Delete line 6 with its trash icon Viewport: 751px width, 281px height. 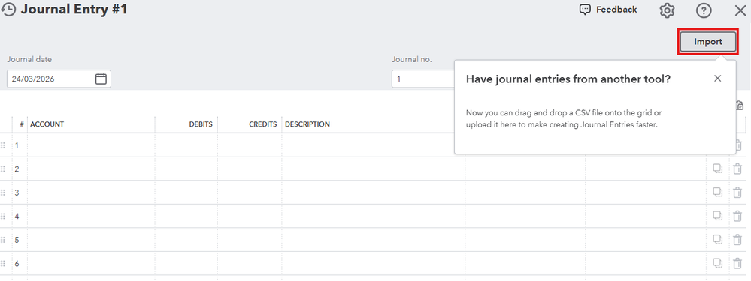[737, 263]
